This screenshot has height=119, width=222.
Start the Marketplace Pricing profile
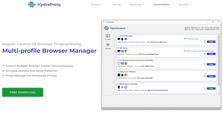[x=211, y=89]
